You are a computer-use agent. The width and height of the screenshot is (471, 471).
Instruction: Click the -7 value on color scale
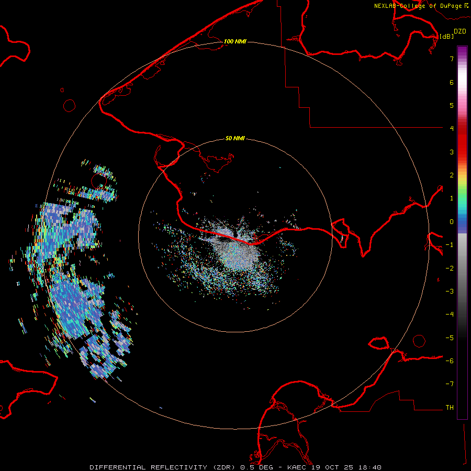pos(450,384)
